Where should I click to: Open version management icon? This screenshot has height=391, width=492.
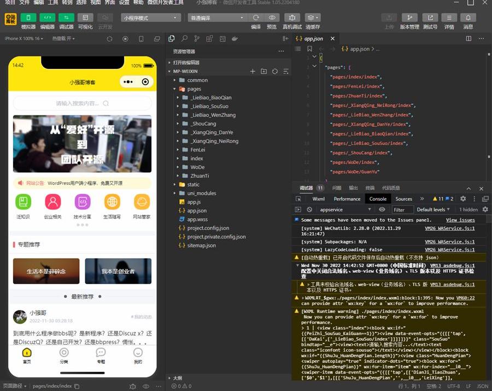tap(409, 17)
